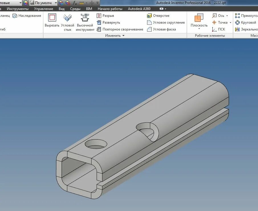
Task: Click the Прямоугольный pattern icon
Action: click(237, 16)
